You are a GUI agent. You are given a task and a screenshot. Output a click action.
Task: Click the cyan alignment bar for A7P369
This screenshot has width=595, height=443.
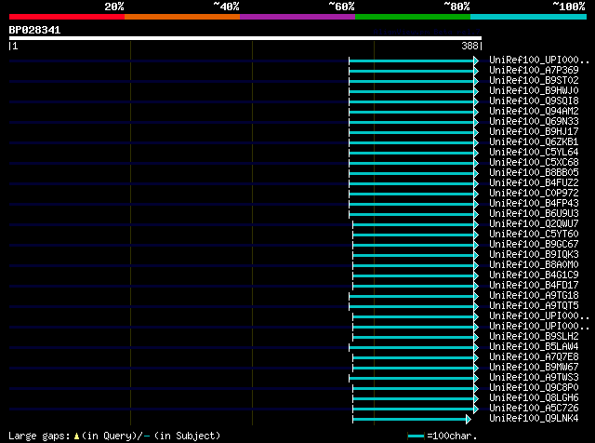coord(411,71)
